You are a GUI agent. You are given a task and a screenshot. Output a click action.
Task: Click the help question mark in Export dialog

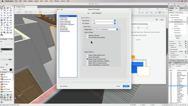tap(130, 9)
